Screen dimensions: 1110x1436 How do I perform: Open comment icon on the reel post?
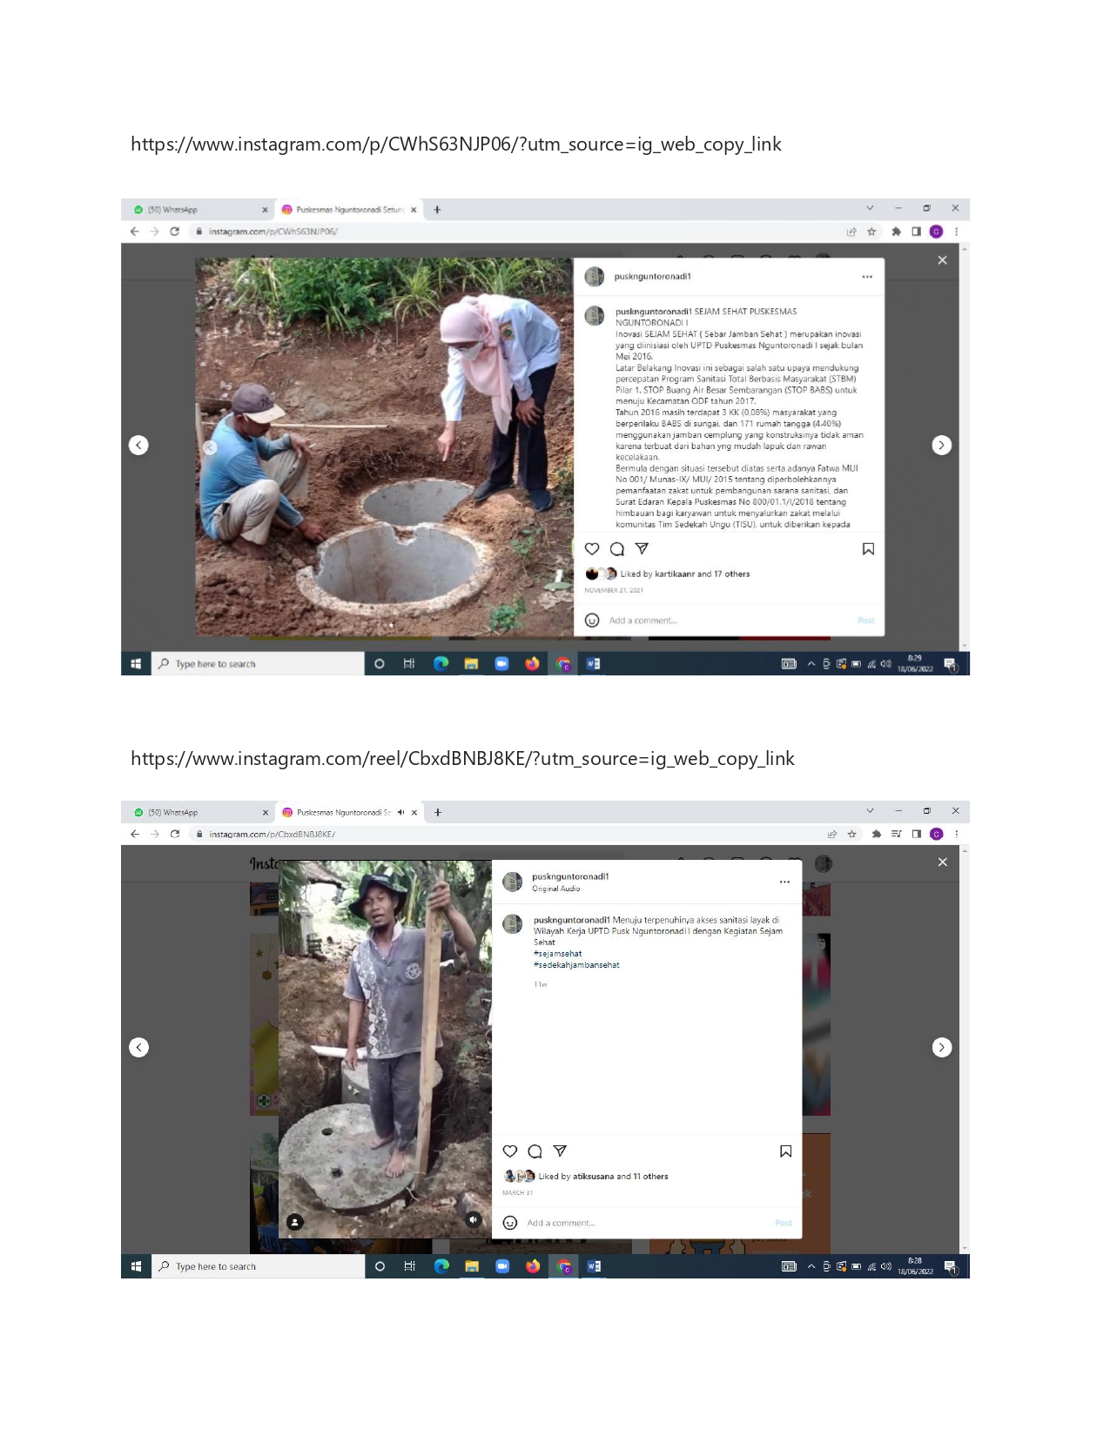(535, 1151)
